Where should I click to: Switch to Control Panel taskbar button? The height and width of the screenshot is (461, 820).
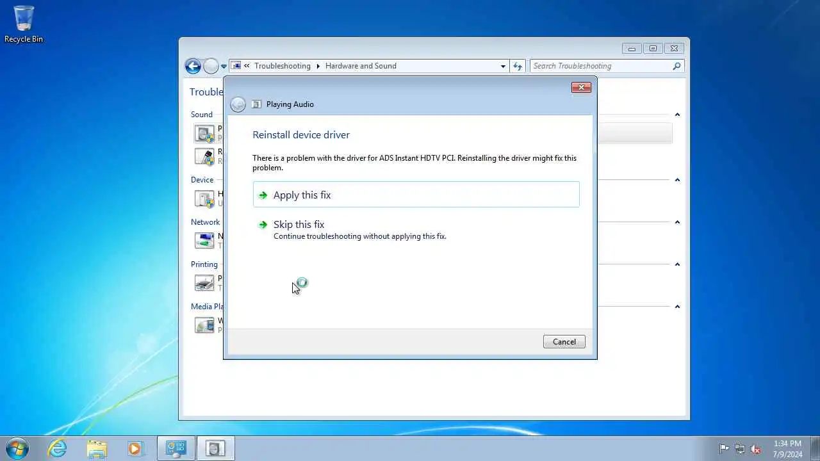click(x=176, y=448)
